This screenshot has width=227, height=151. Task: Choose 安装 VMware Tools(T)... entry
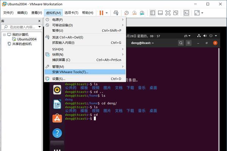click(x=85, y=72)
